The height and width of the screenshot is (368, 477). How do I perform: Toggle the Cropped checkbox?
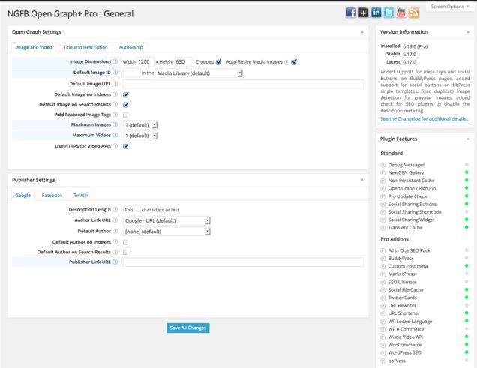coord(219,62)
